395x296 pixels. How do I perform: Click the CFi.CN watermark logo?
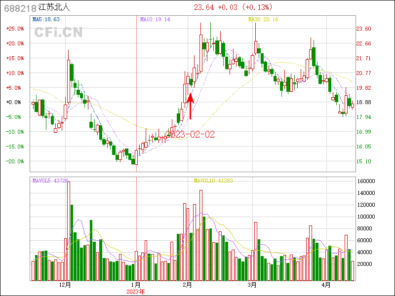tap(58, 33)
